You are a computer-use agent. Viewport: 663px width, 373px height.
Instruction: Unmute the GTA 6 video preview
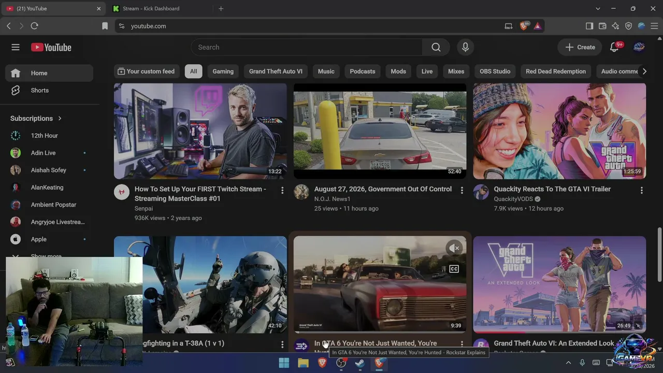point(454,249)
